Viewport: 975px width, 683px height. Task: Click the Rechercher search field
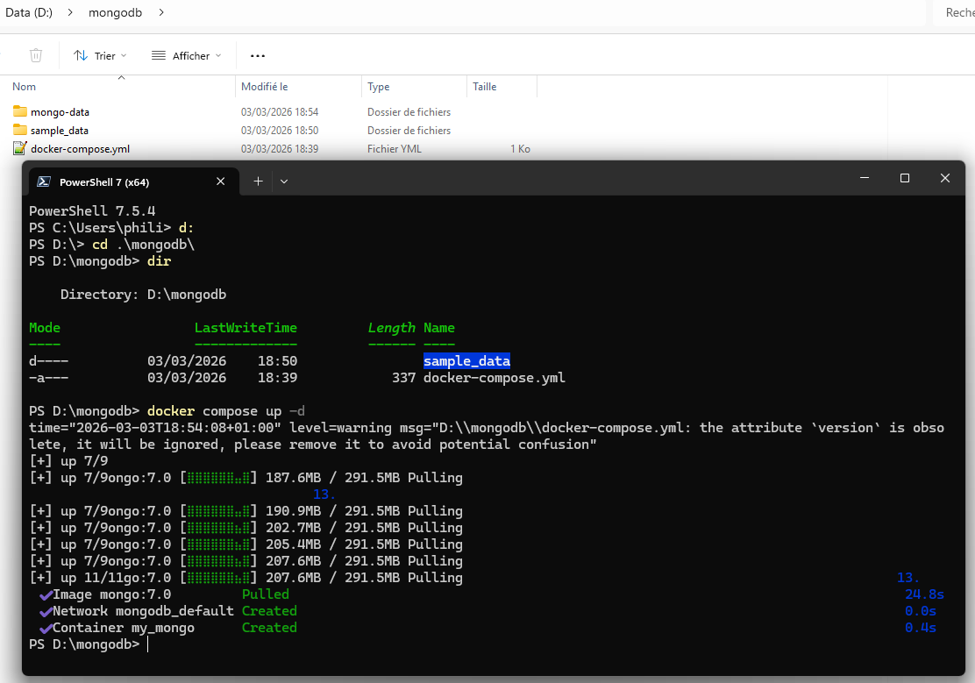[x=960, y=12]
